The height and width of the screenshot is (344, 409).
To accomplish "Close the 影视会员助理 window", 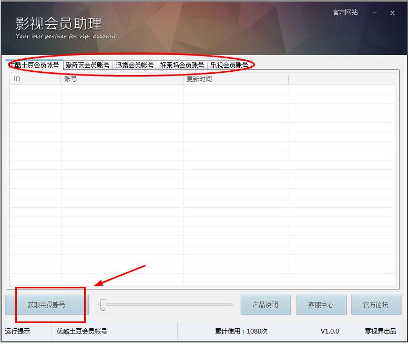I will 392,13.
